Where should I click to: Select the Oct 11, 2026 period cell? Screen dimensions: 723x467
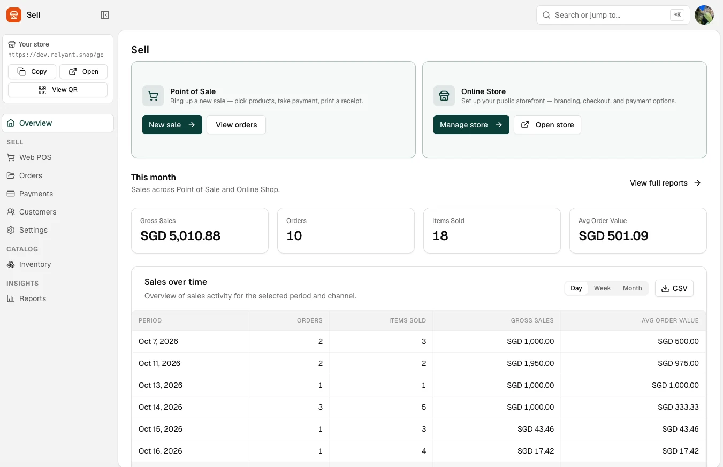(191, 363)
